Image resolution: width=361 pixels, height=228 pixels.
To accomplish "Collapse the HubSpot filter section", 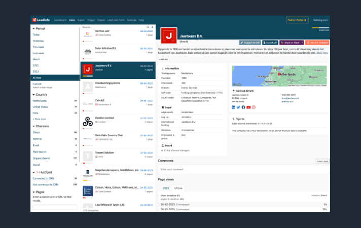I will (x=33, y=172).
